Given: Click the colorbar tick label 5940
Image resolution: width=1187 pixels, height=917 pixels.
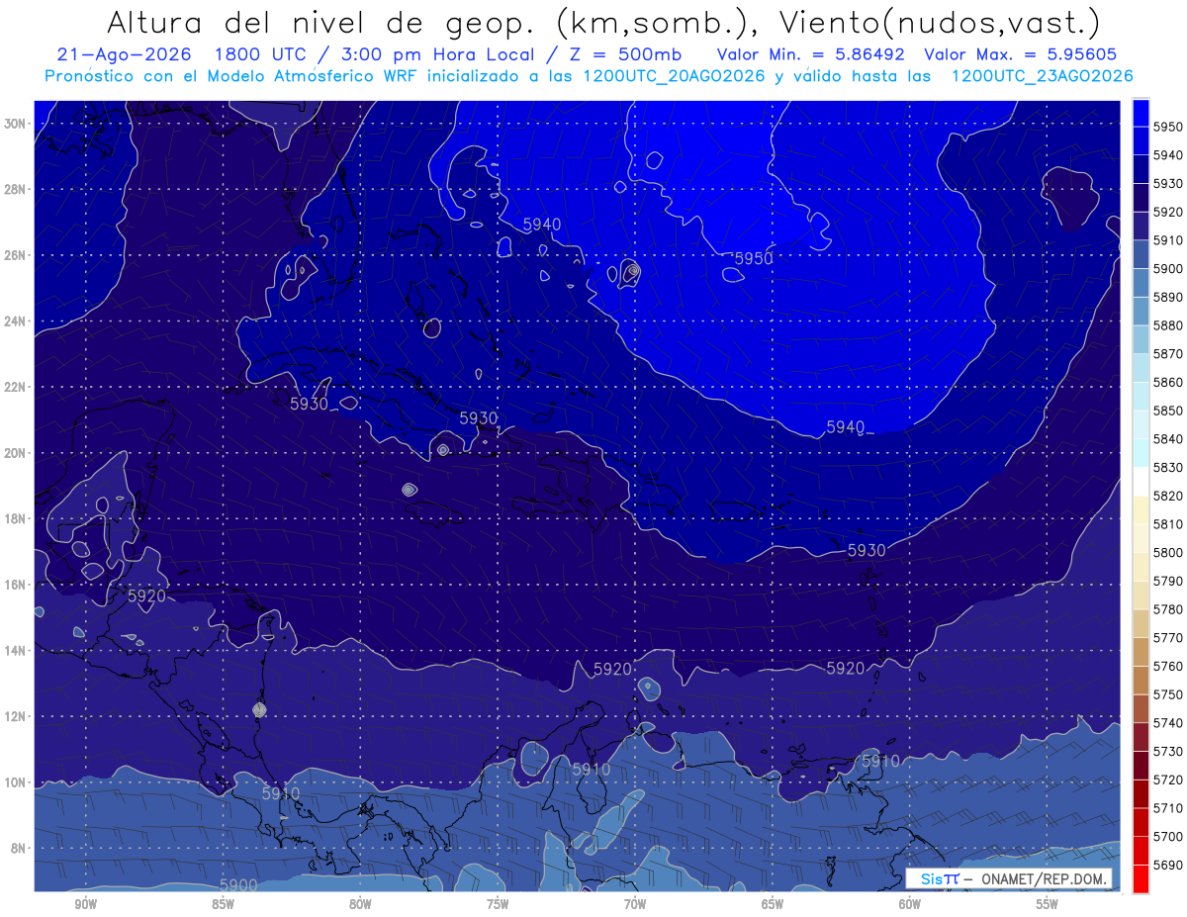Looking at the screenshot, I should pyautogui.click(x=1167, y=155).
